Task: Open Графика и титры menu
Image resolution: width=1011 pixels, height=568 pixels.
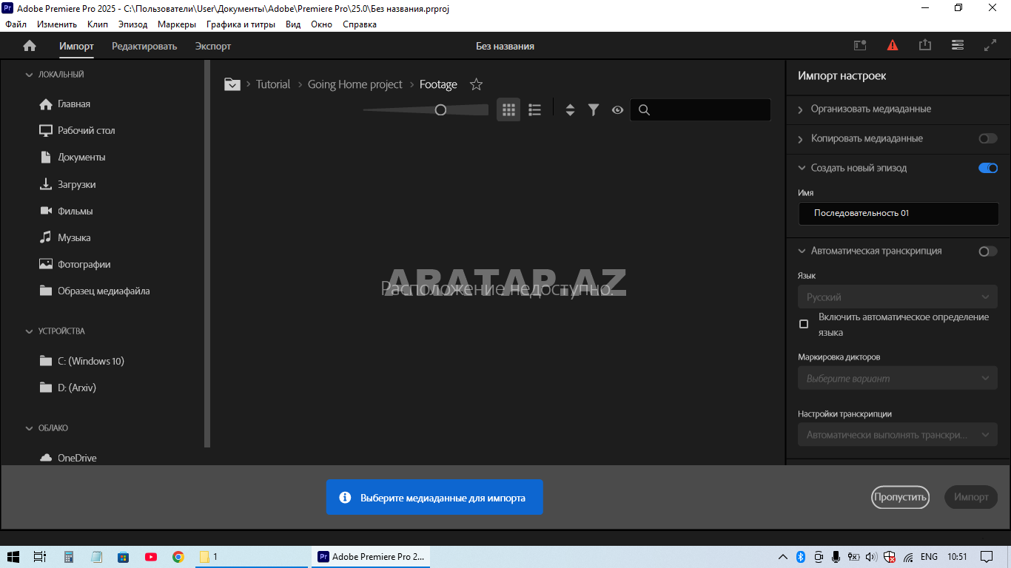Action: pos(241,24)
